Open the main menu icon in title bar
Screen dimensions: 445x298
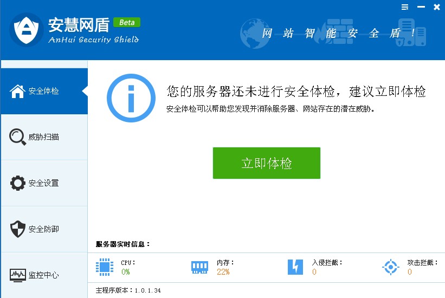(x=405, y=7)
